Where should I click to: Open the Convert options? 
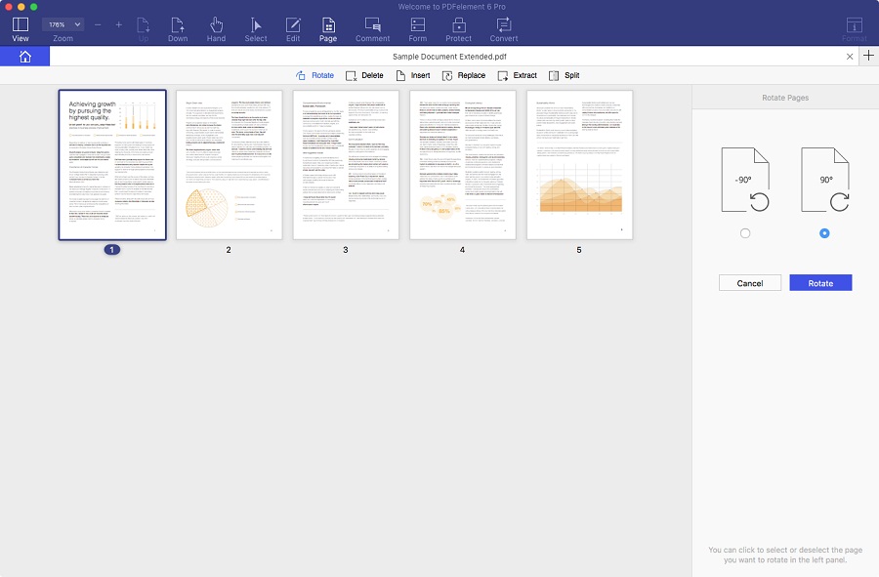coord(504,28)
